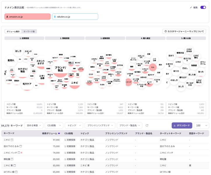Click the window icon next to 目の下のたるみ

[20, 146]
